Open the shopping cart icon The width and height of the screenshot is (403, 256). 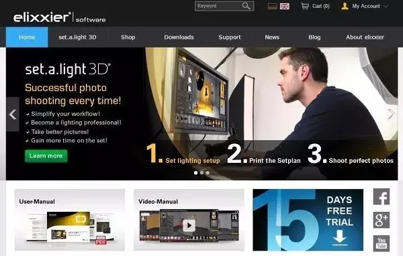coord(305,6)
